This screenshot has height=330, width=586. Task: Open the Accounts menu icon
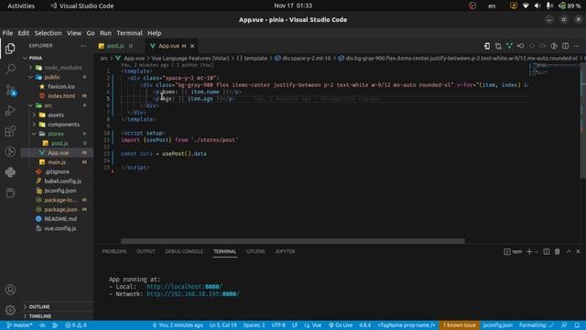point(10,290)
